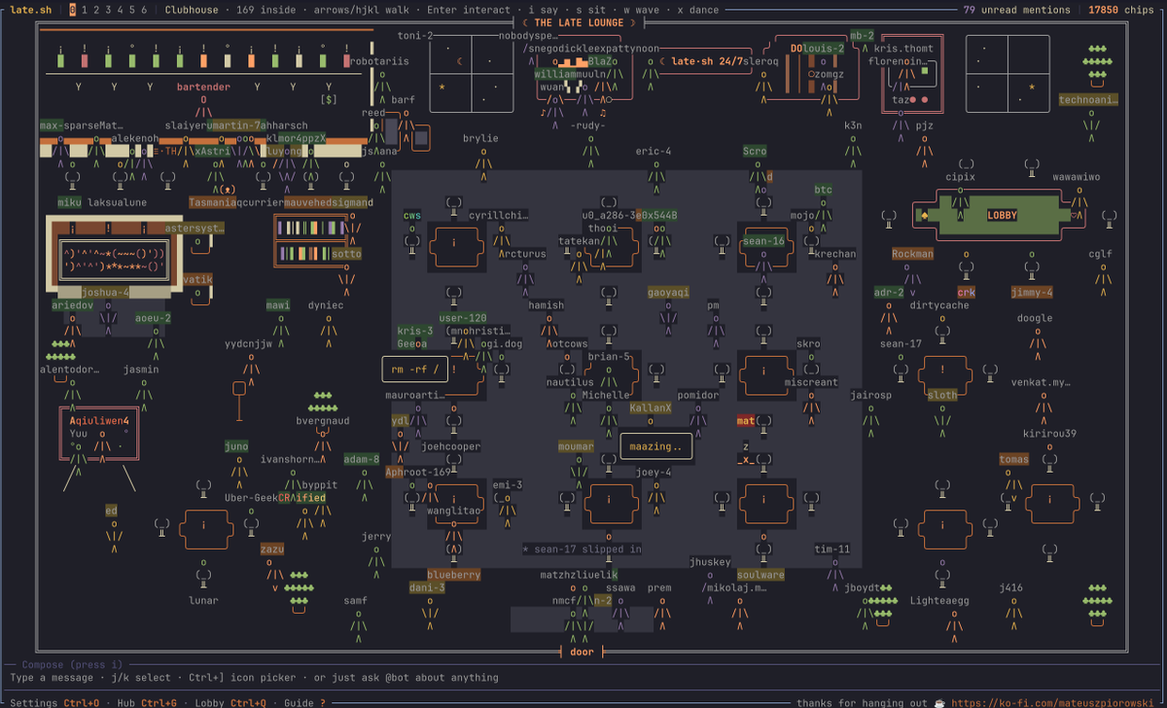1167x708 pixels.
Task: Click THE LATE LOUNGE title
Action: click(x=579, y=22)
